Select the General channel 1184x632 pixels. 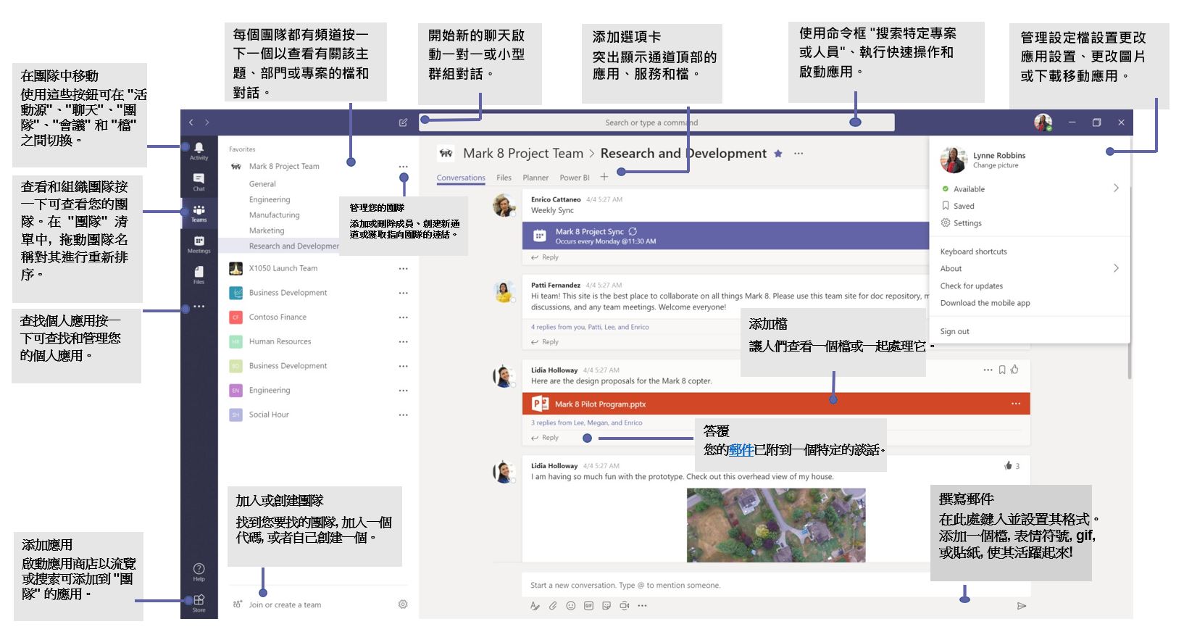pyautogui.click(x=262, y=184)
